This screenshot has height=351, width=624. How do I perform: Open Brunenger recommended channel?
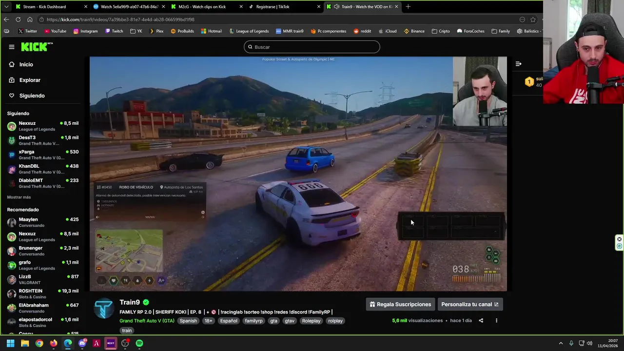tap(42, 251)
